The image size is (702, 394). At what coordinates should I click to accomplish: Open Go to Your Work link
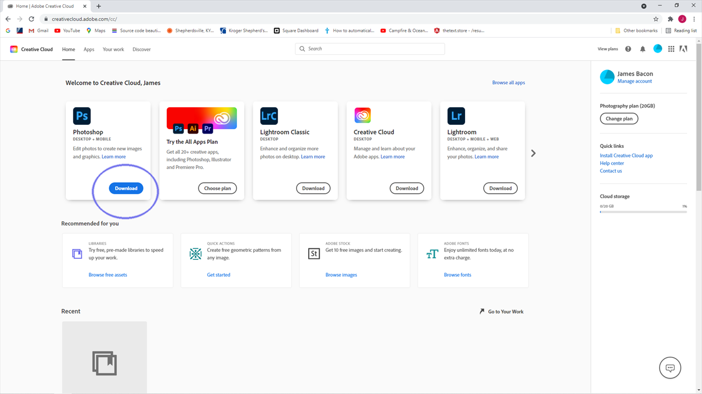[x=502, y=311]
